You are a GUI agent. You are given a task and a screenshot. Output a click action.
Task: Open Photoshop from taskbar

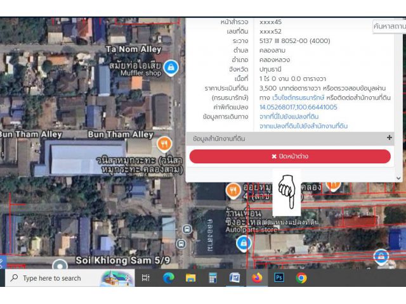coord(279,278)
